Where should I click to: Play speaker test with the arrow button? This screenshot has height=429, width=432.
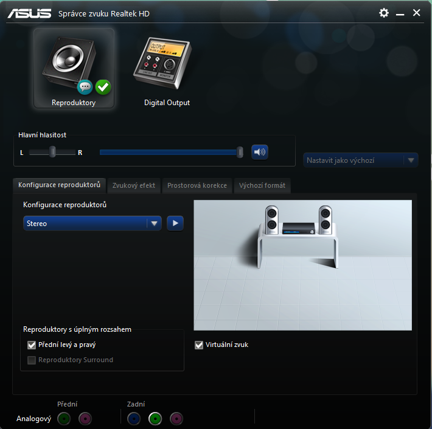click(175, 223)
